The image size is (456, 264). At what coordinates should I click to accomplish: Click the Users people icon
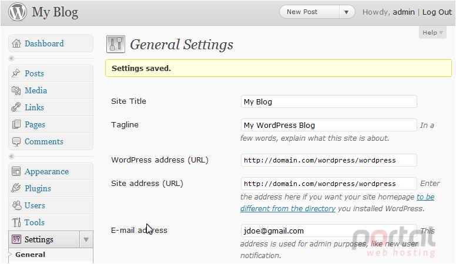pyautogui.click(x=16, y=205)
